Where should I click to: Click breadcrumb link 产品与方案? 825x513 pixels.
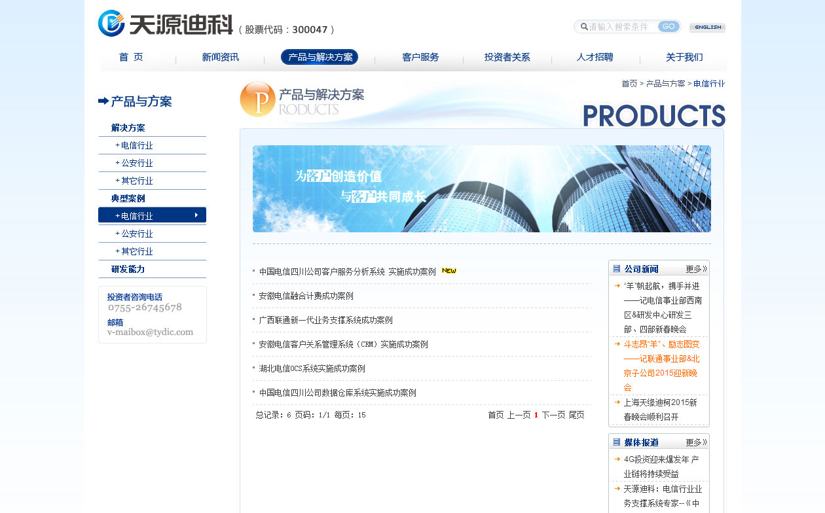coord(665,84)
